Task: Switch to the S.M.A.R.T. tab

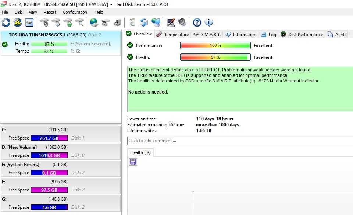Action: click(207, 34)
